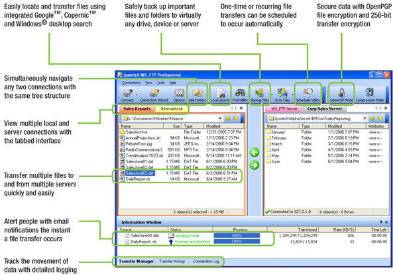
Task: Expand the Sync Files dropdown arrow
Action: [292, 95]
